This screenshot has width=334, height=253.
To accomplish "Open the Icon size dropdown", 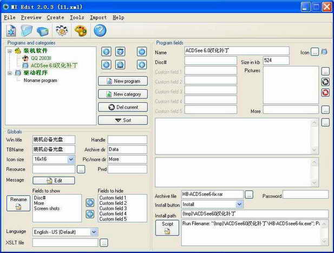I will tap(71, 159).
